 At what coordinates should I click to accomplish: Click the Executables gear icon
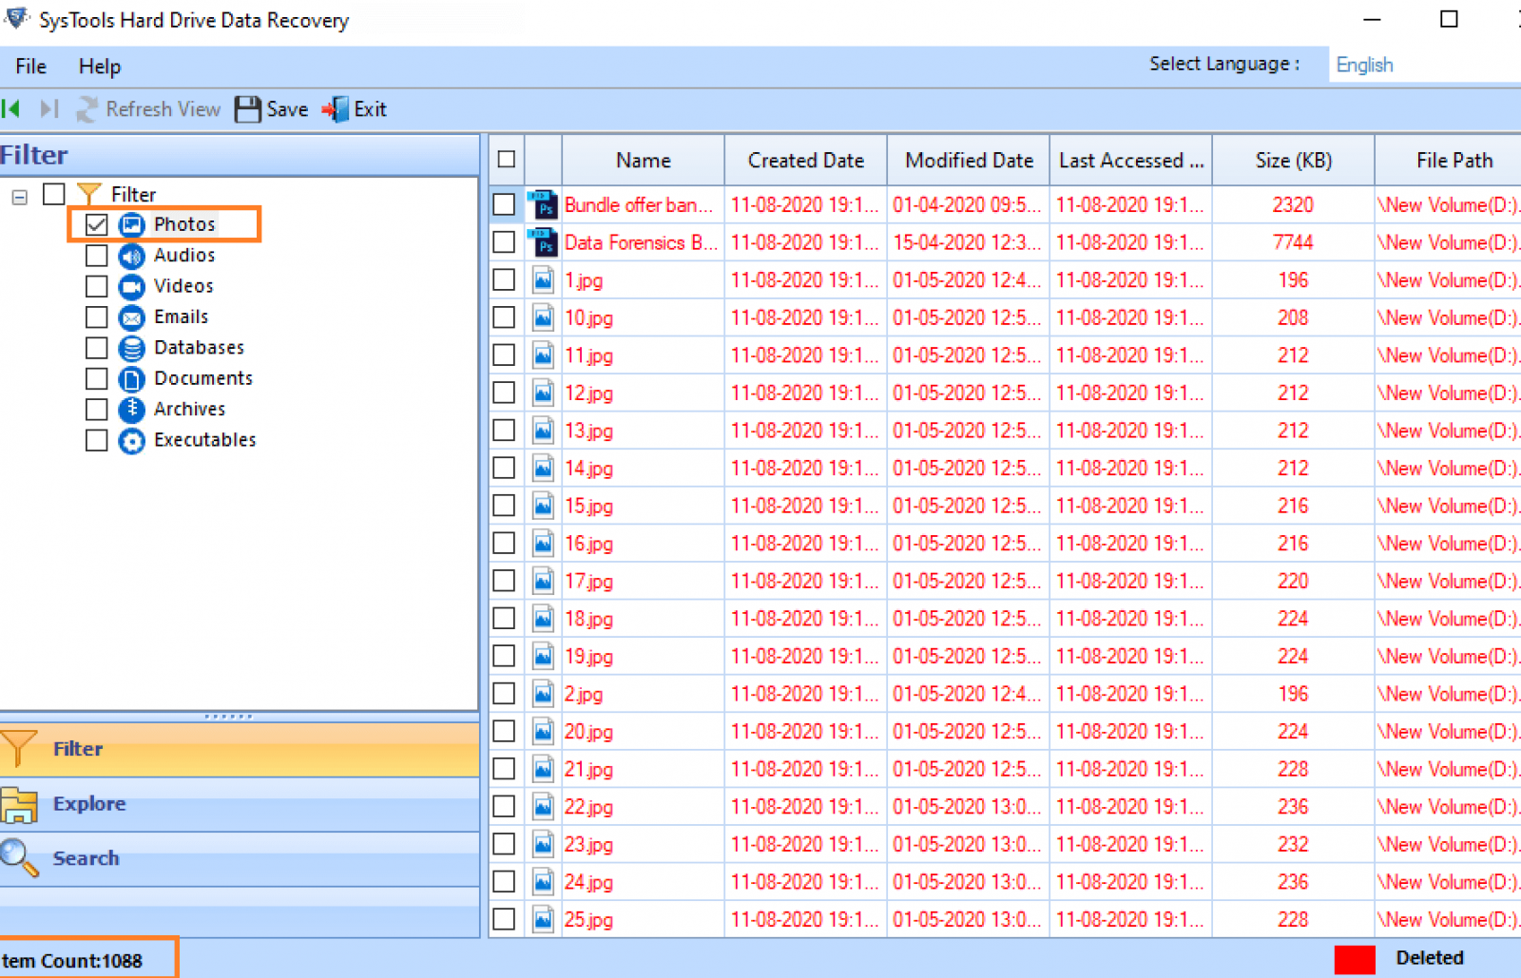(131, 441)
